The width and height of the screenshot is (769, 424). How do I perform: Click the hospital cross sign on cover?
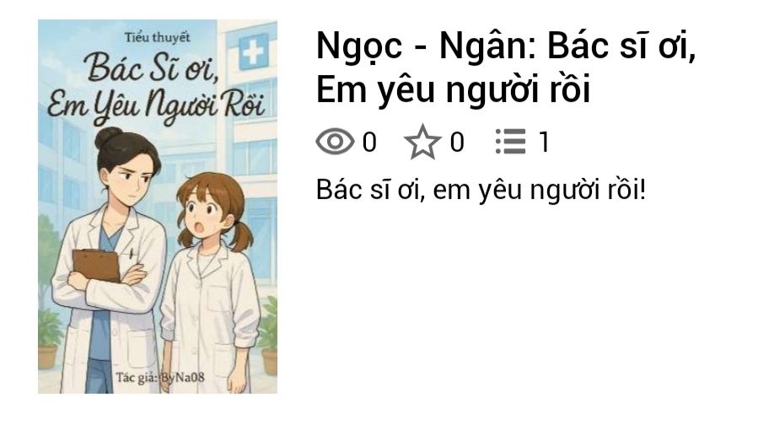click(254, 51)
